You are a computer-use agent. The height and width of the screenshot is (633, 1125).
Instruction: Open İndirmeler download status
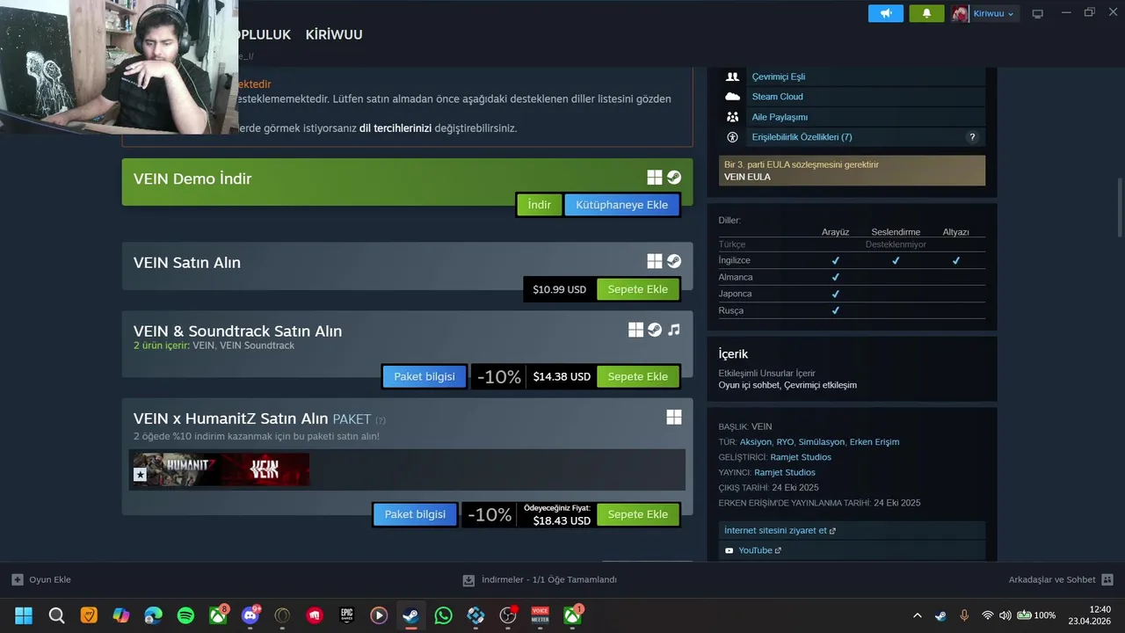[540, 579]
